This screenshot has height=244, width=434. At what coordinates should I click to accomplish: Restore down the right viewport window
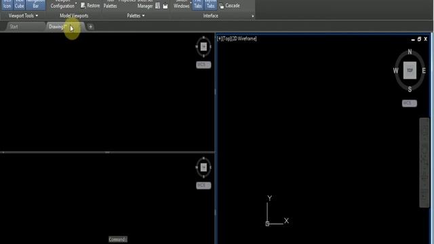click(419, 39)
